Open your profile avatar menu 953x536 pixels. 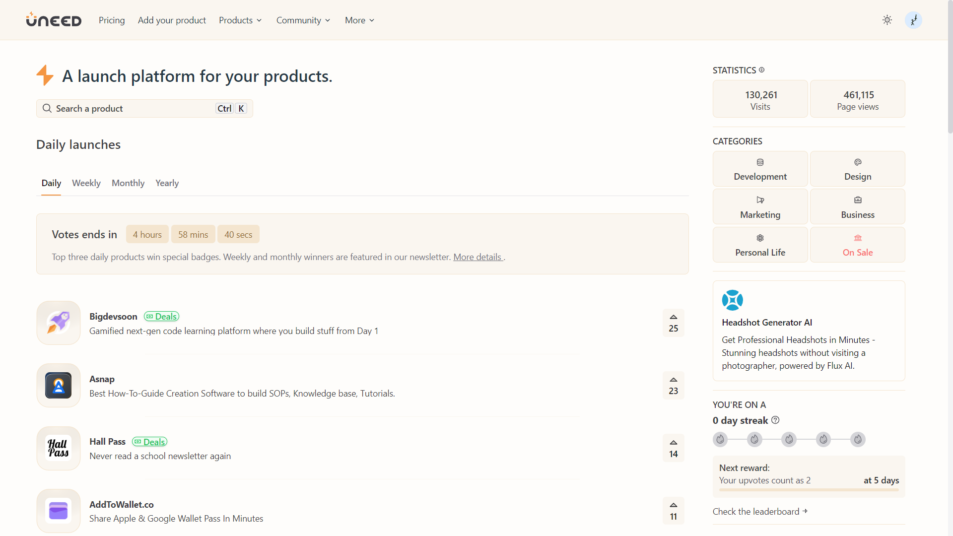[914, 20]
